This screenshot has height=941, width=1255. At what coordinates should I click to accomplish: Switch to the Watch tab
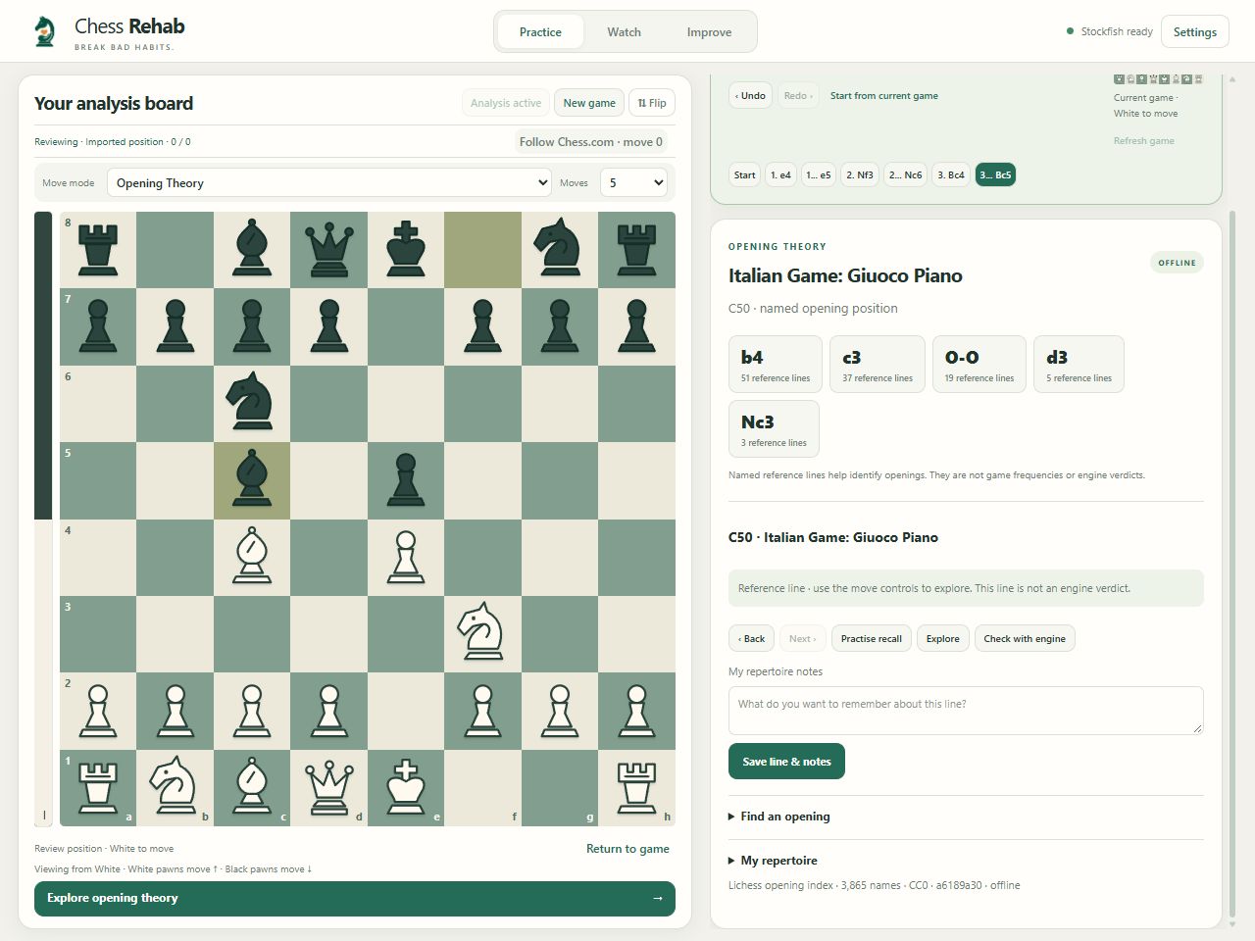point(624,31)
